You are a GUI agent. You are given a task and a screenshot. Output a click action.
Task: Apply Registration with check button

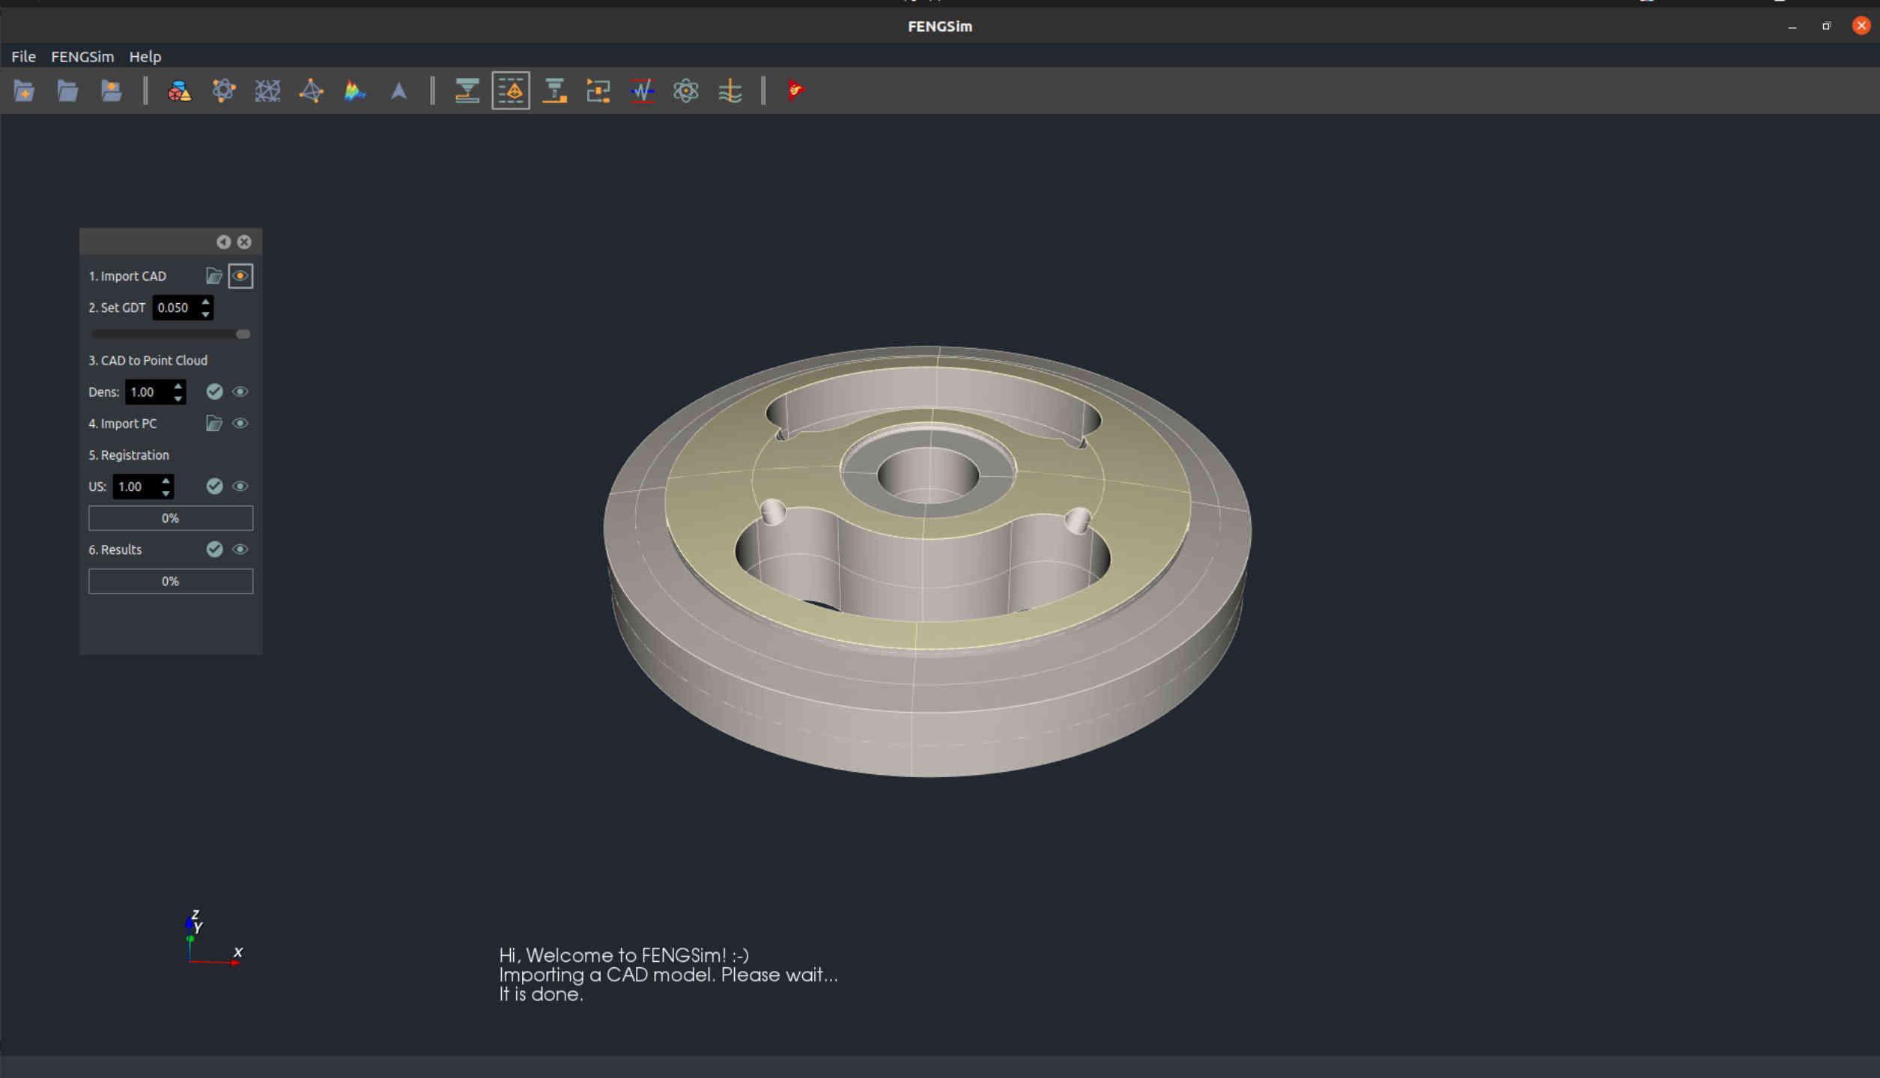tap(214, 487)
